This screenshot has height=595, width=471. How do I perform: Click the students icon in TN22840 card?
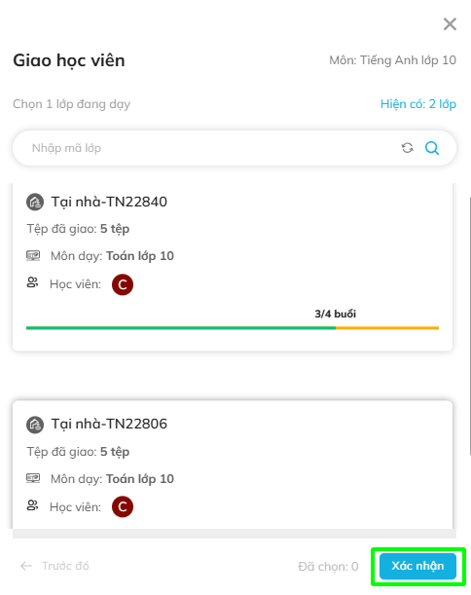click(x=32, y=282)
